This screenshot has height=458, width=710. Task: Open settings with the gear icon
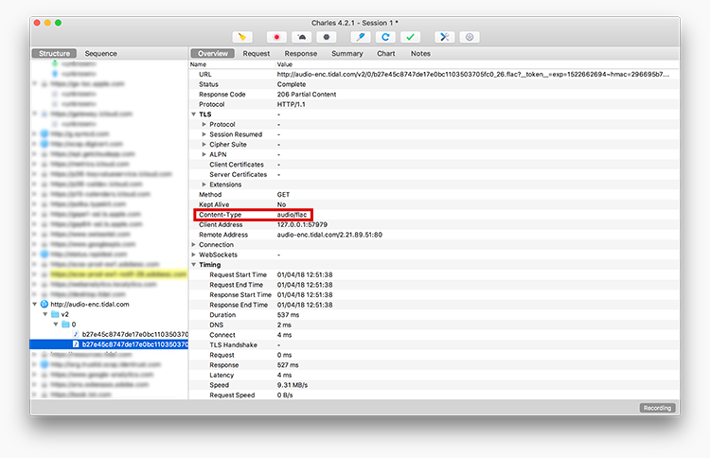[470, 37]
